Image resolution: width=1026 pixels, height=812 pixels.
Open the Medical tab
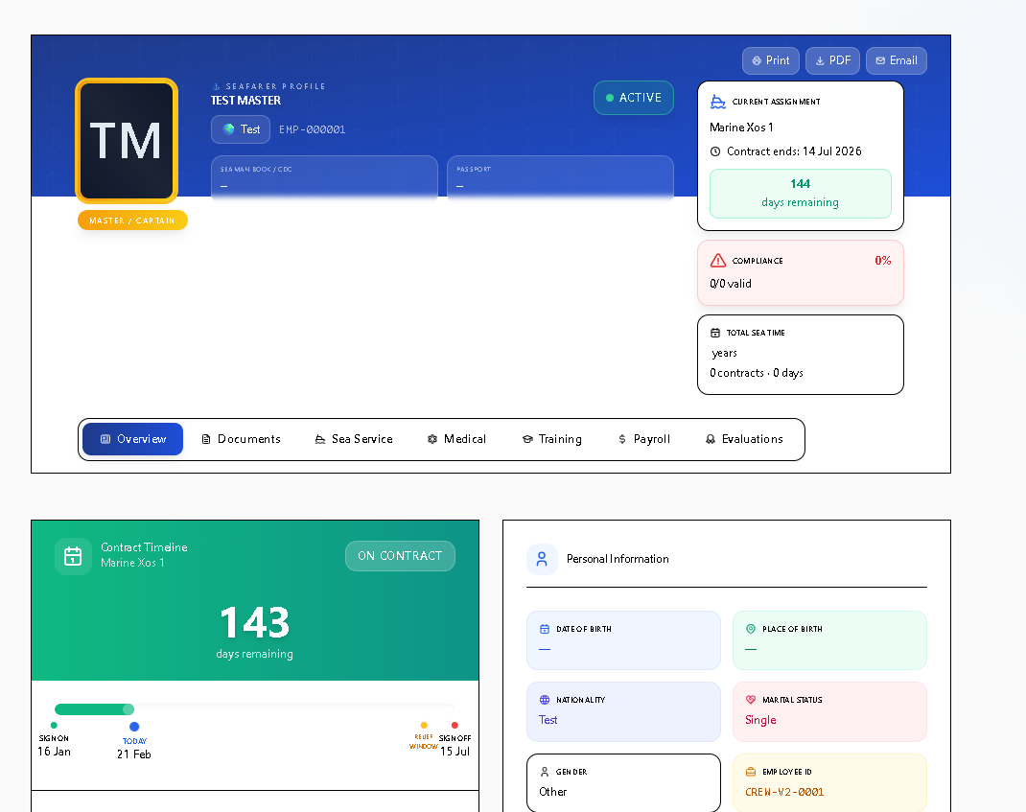[456, 439]
